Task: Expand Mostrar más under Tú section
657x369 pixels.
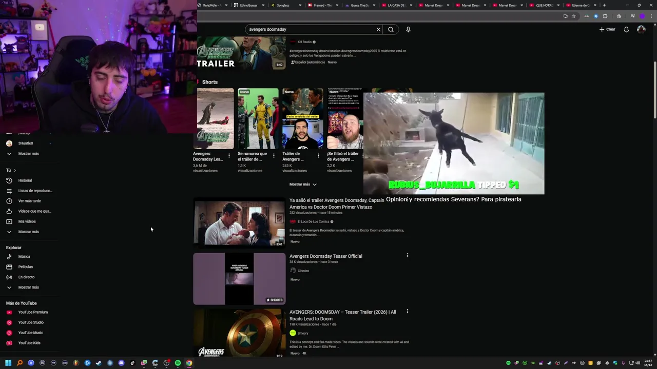Action: click(x=29, y=232)
